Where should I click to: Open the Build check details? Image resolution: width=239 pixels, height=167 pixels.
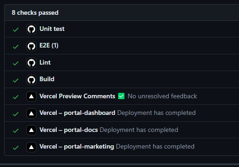tap(47, 79)
